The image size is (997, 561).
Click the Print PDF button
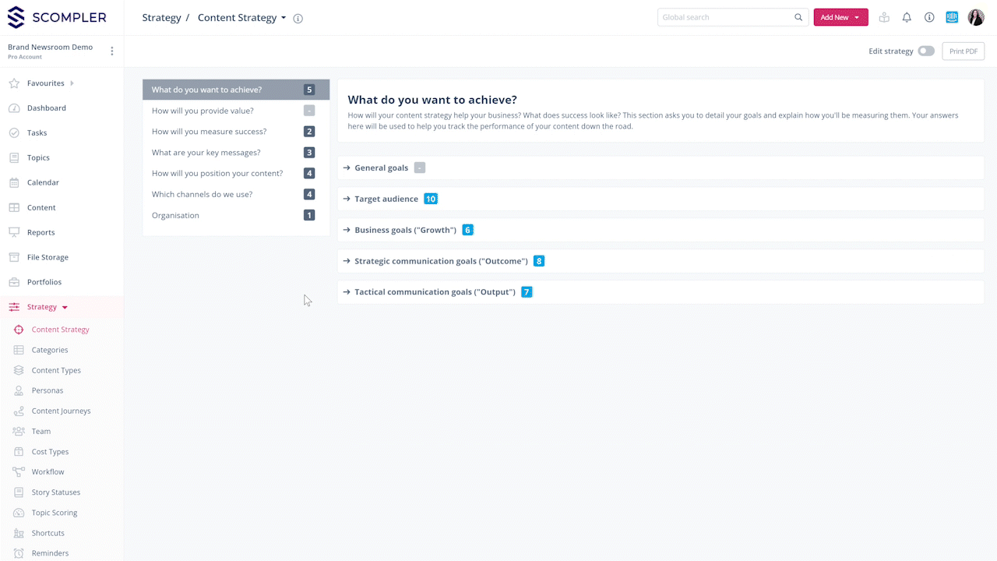coord(963,51)
